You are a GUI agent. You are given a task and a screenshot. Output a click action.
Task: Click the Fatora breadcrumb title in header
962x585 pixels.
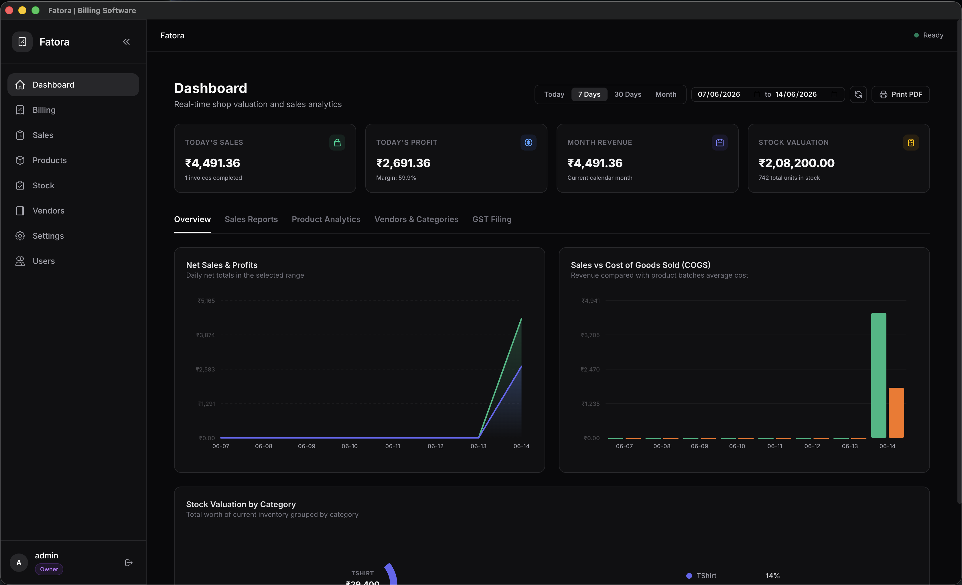click(172, 35)
